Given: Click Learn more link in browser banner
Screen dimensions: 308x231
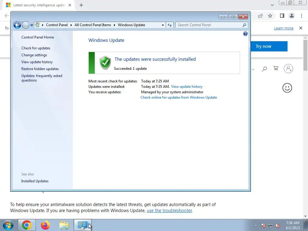Looking at the screenshot, I should click(x=284, y=28).
